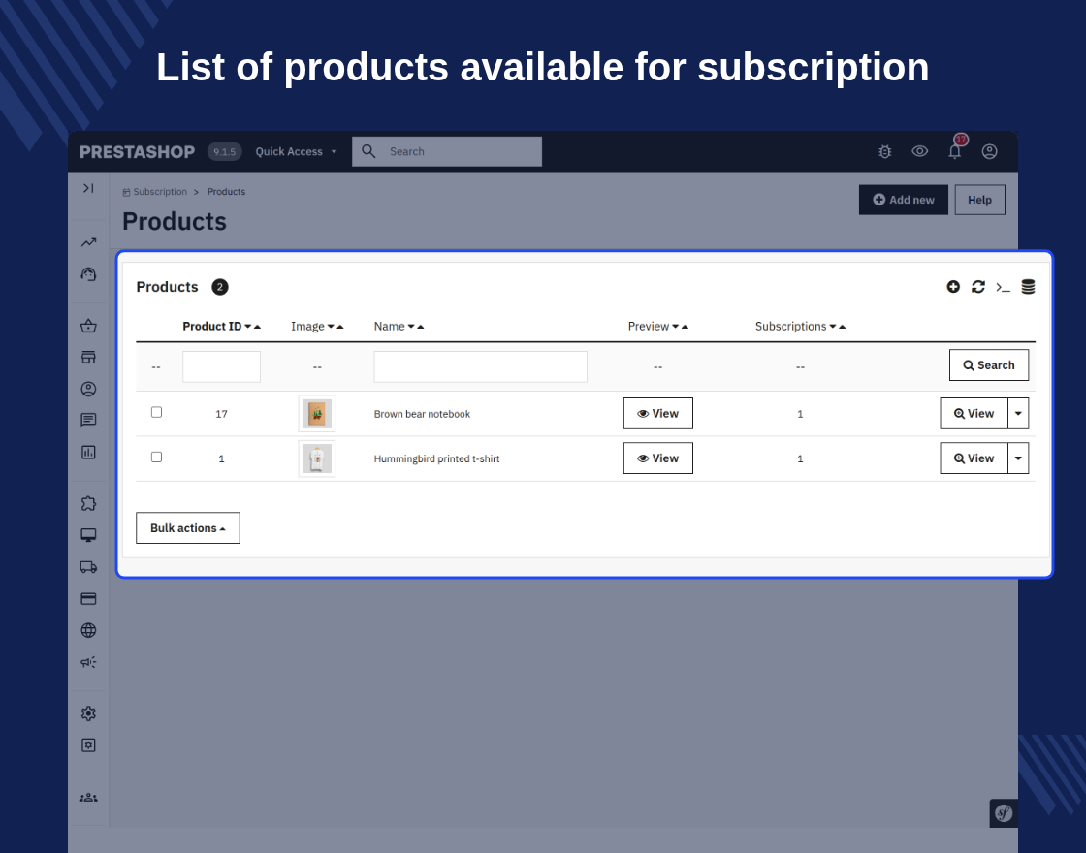1086x853 pixels.
Task: View details of Hummingbird printed t-shirt row
Action: click(974, 458)
